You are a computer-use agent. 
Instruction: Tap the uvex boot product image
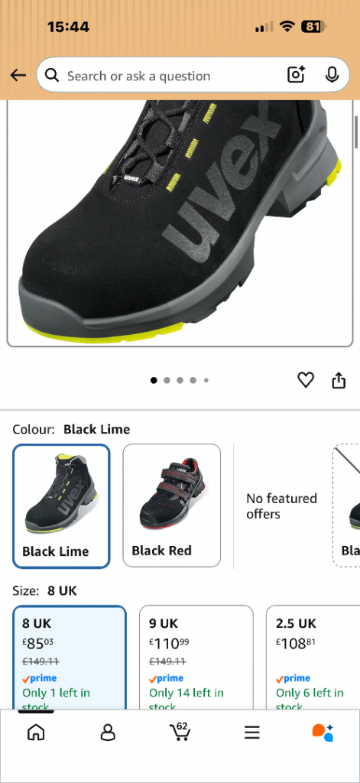point(180,223)
